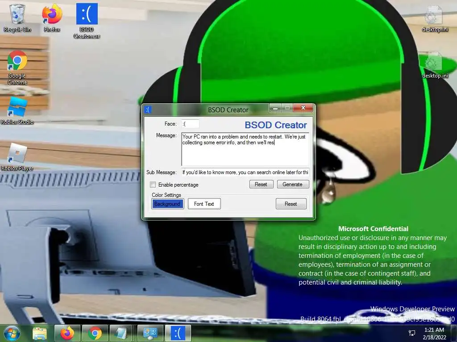
Task: Select BSOD Creator.exe on the desktop
Action: coord(87,20)
